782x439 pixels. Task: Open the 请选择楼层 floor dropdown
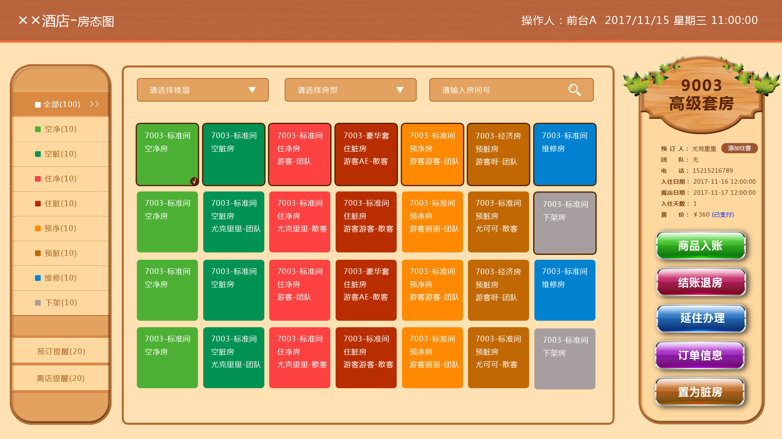tap(203, 90)
